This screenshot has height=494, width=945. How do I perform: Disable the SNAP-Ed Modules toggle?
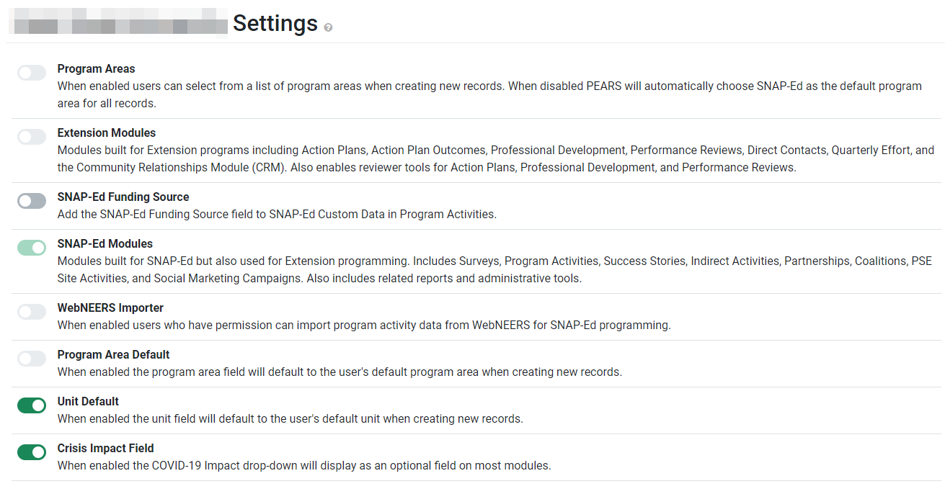coord(31,247)
